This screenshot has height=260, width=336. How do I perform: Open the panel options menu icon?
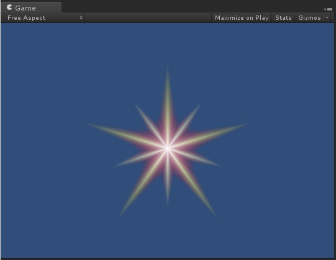(329, 9)
